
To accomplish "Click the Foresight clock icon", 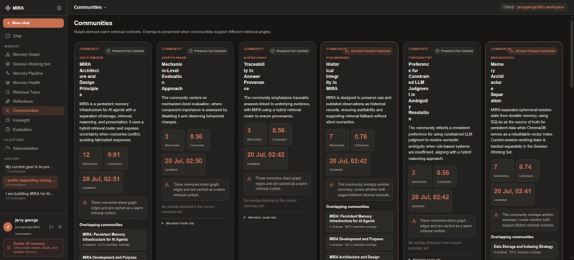I will coord(8,120).
